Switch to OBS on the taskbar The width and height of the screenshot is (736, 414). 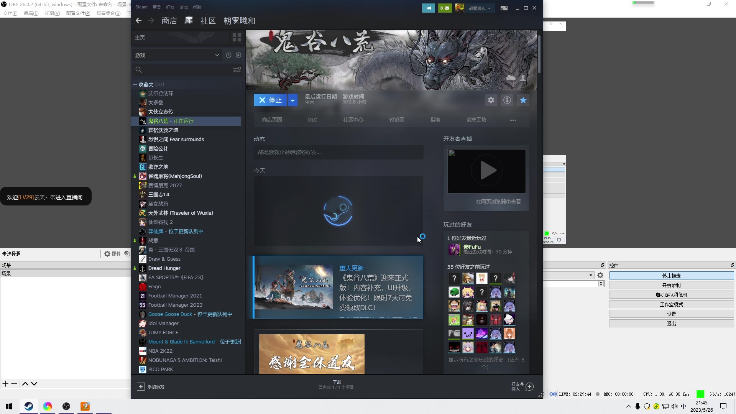[66, 406]
